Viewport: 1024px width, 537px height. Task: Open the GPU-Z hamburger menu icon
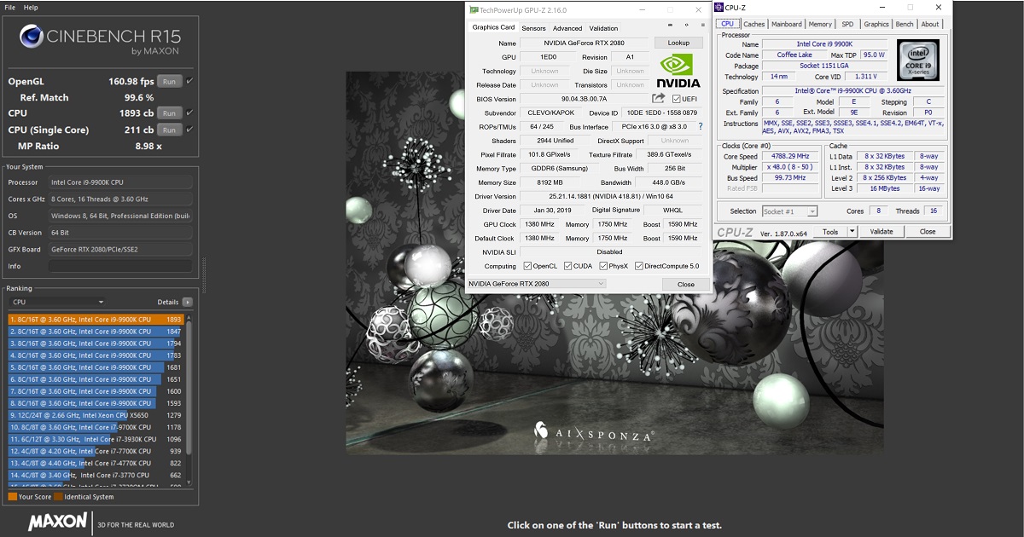pyautogui.click(x=704, y=26)
